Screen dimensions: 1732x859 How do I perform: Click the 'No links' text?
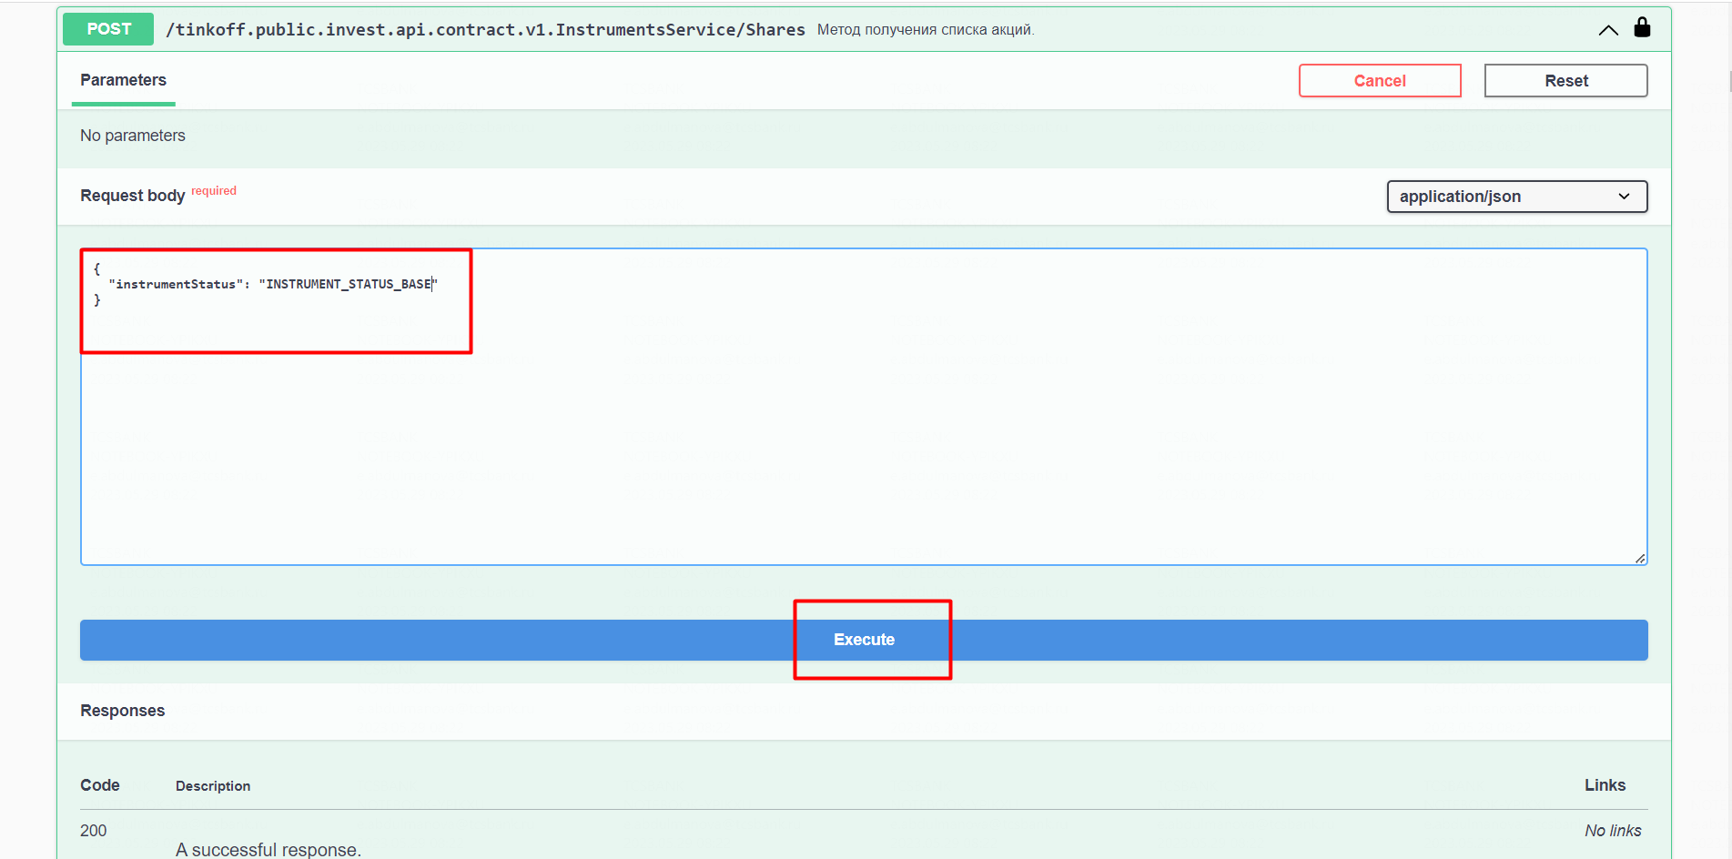pos(1612,831)
